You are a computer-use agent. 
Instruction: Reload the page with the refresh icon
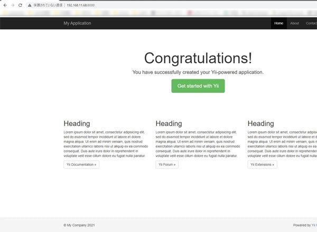tap(20, 5)
